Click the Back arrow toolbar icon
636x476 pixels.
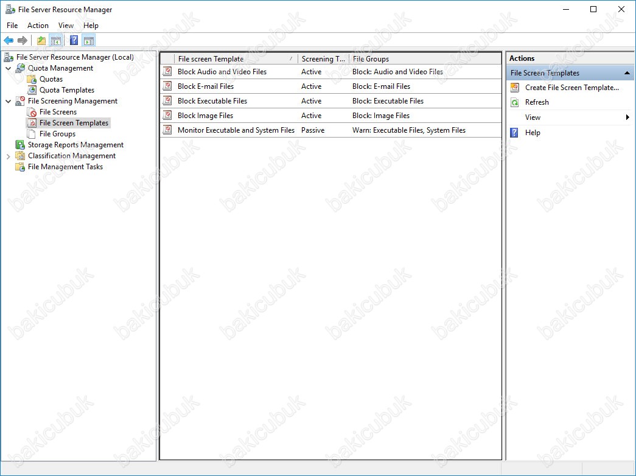tap(9, 40)
